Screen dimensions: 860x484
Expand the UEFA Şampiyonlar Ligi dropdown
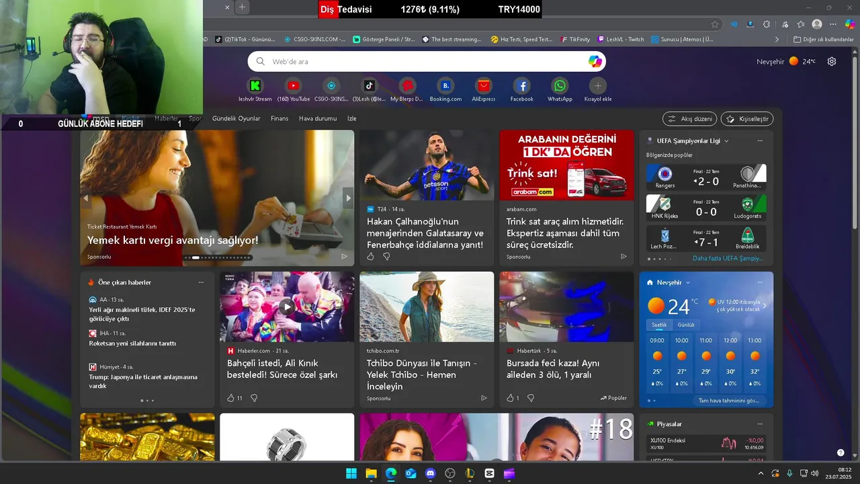pyautogui.click(x=726, y=140)
